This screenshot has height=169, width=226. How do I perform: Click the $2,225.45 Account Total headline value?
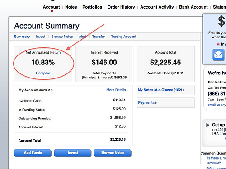point(165,62)
